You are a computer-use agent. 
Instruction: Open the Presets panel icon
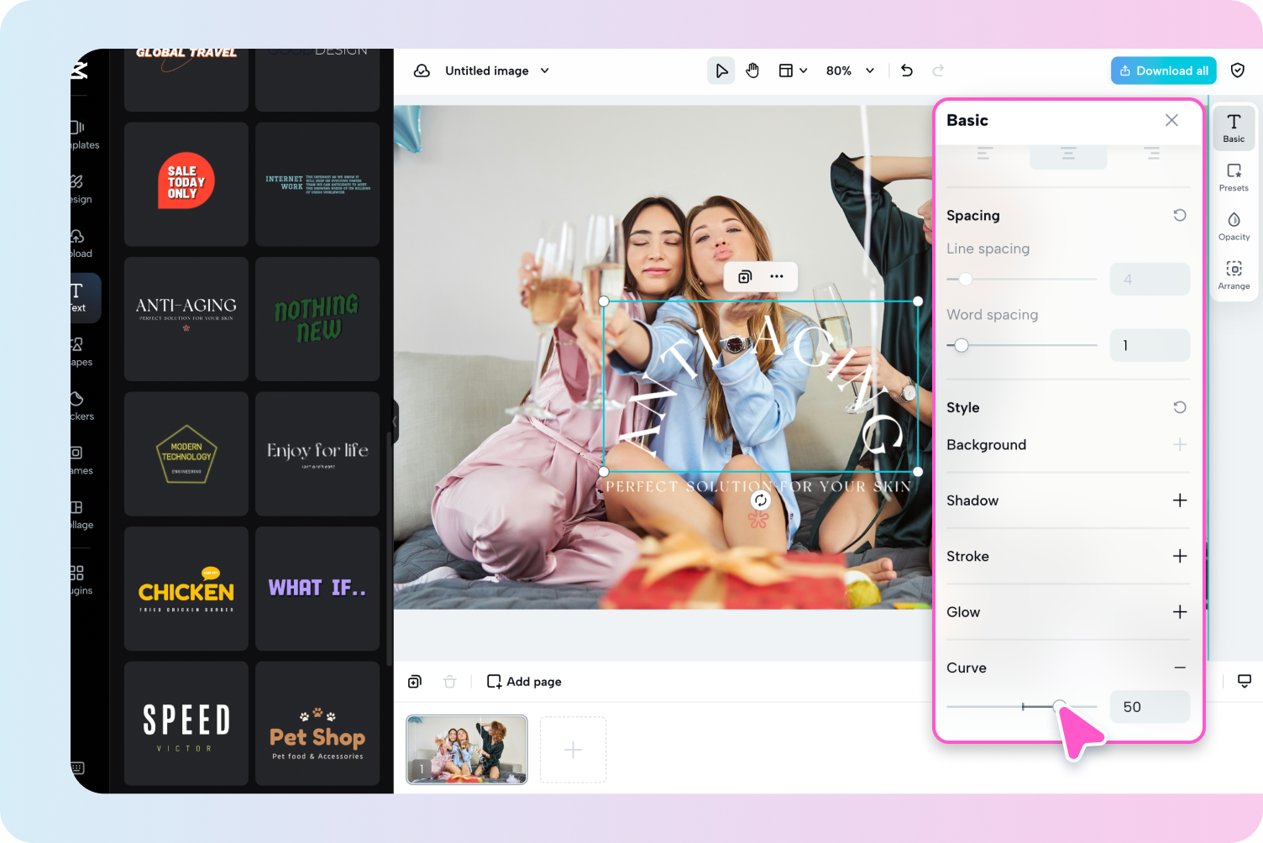1234,176
